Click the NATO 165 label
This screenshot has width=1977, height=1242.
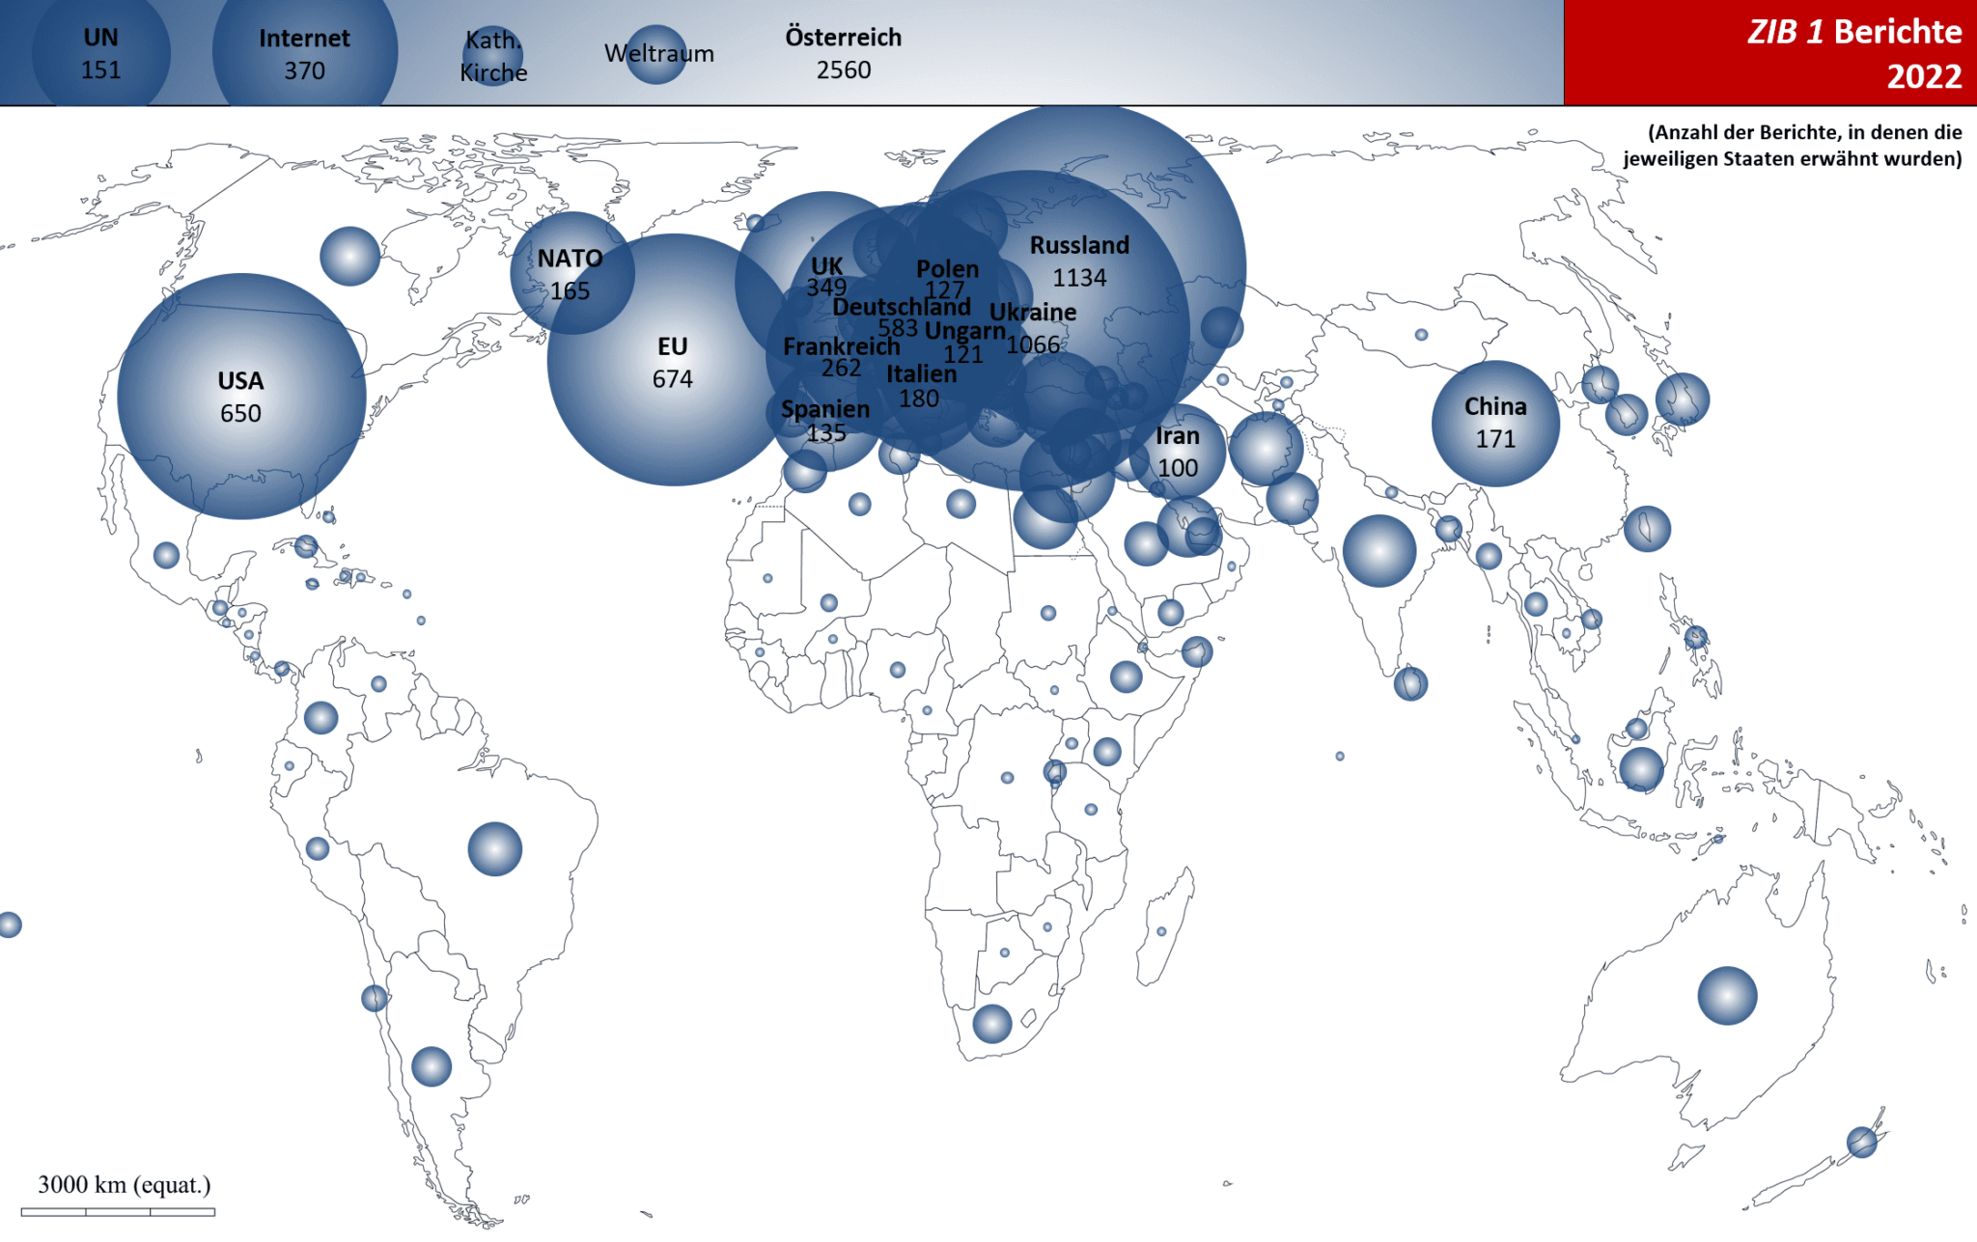click(571, 274)
